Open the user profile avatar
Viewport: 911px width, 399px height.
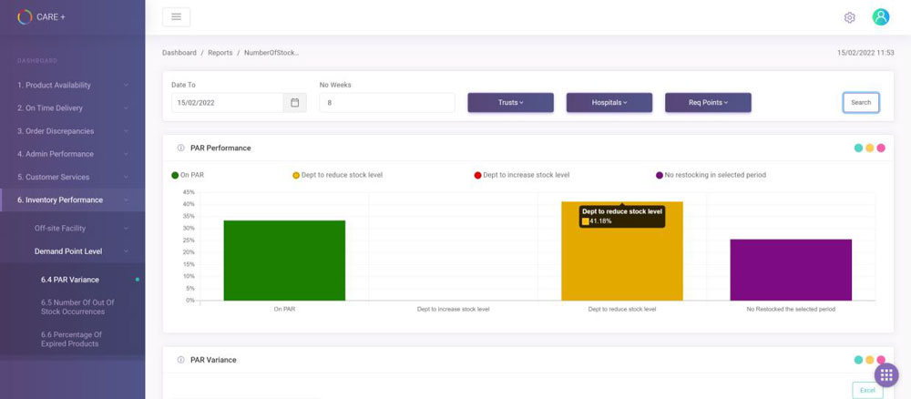pyautogui.click(x=881, y=16)
